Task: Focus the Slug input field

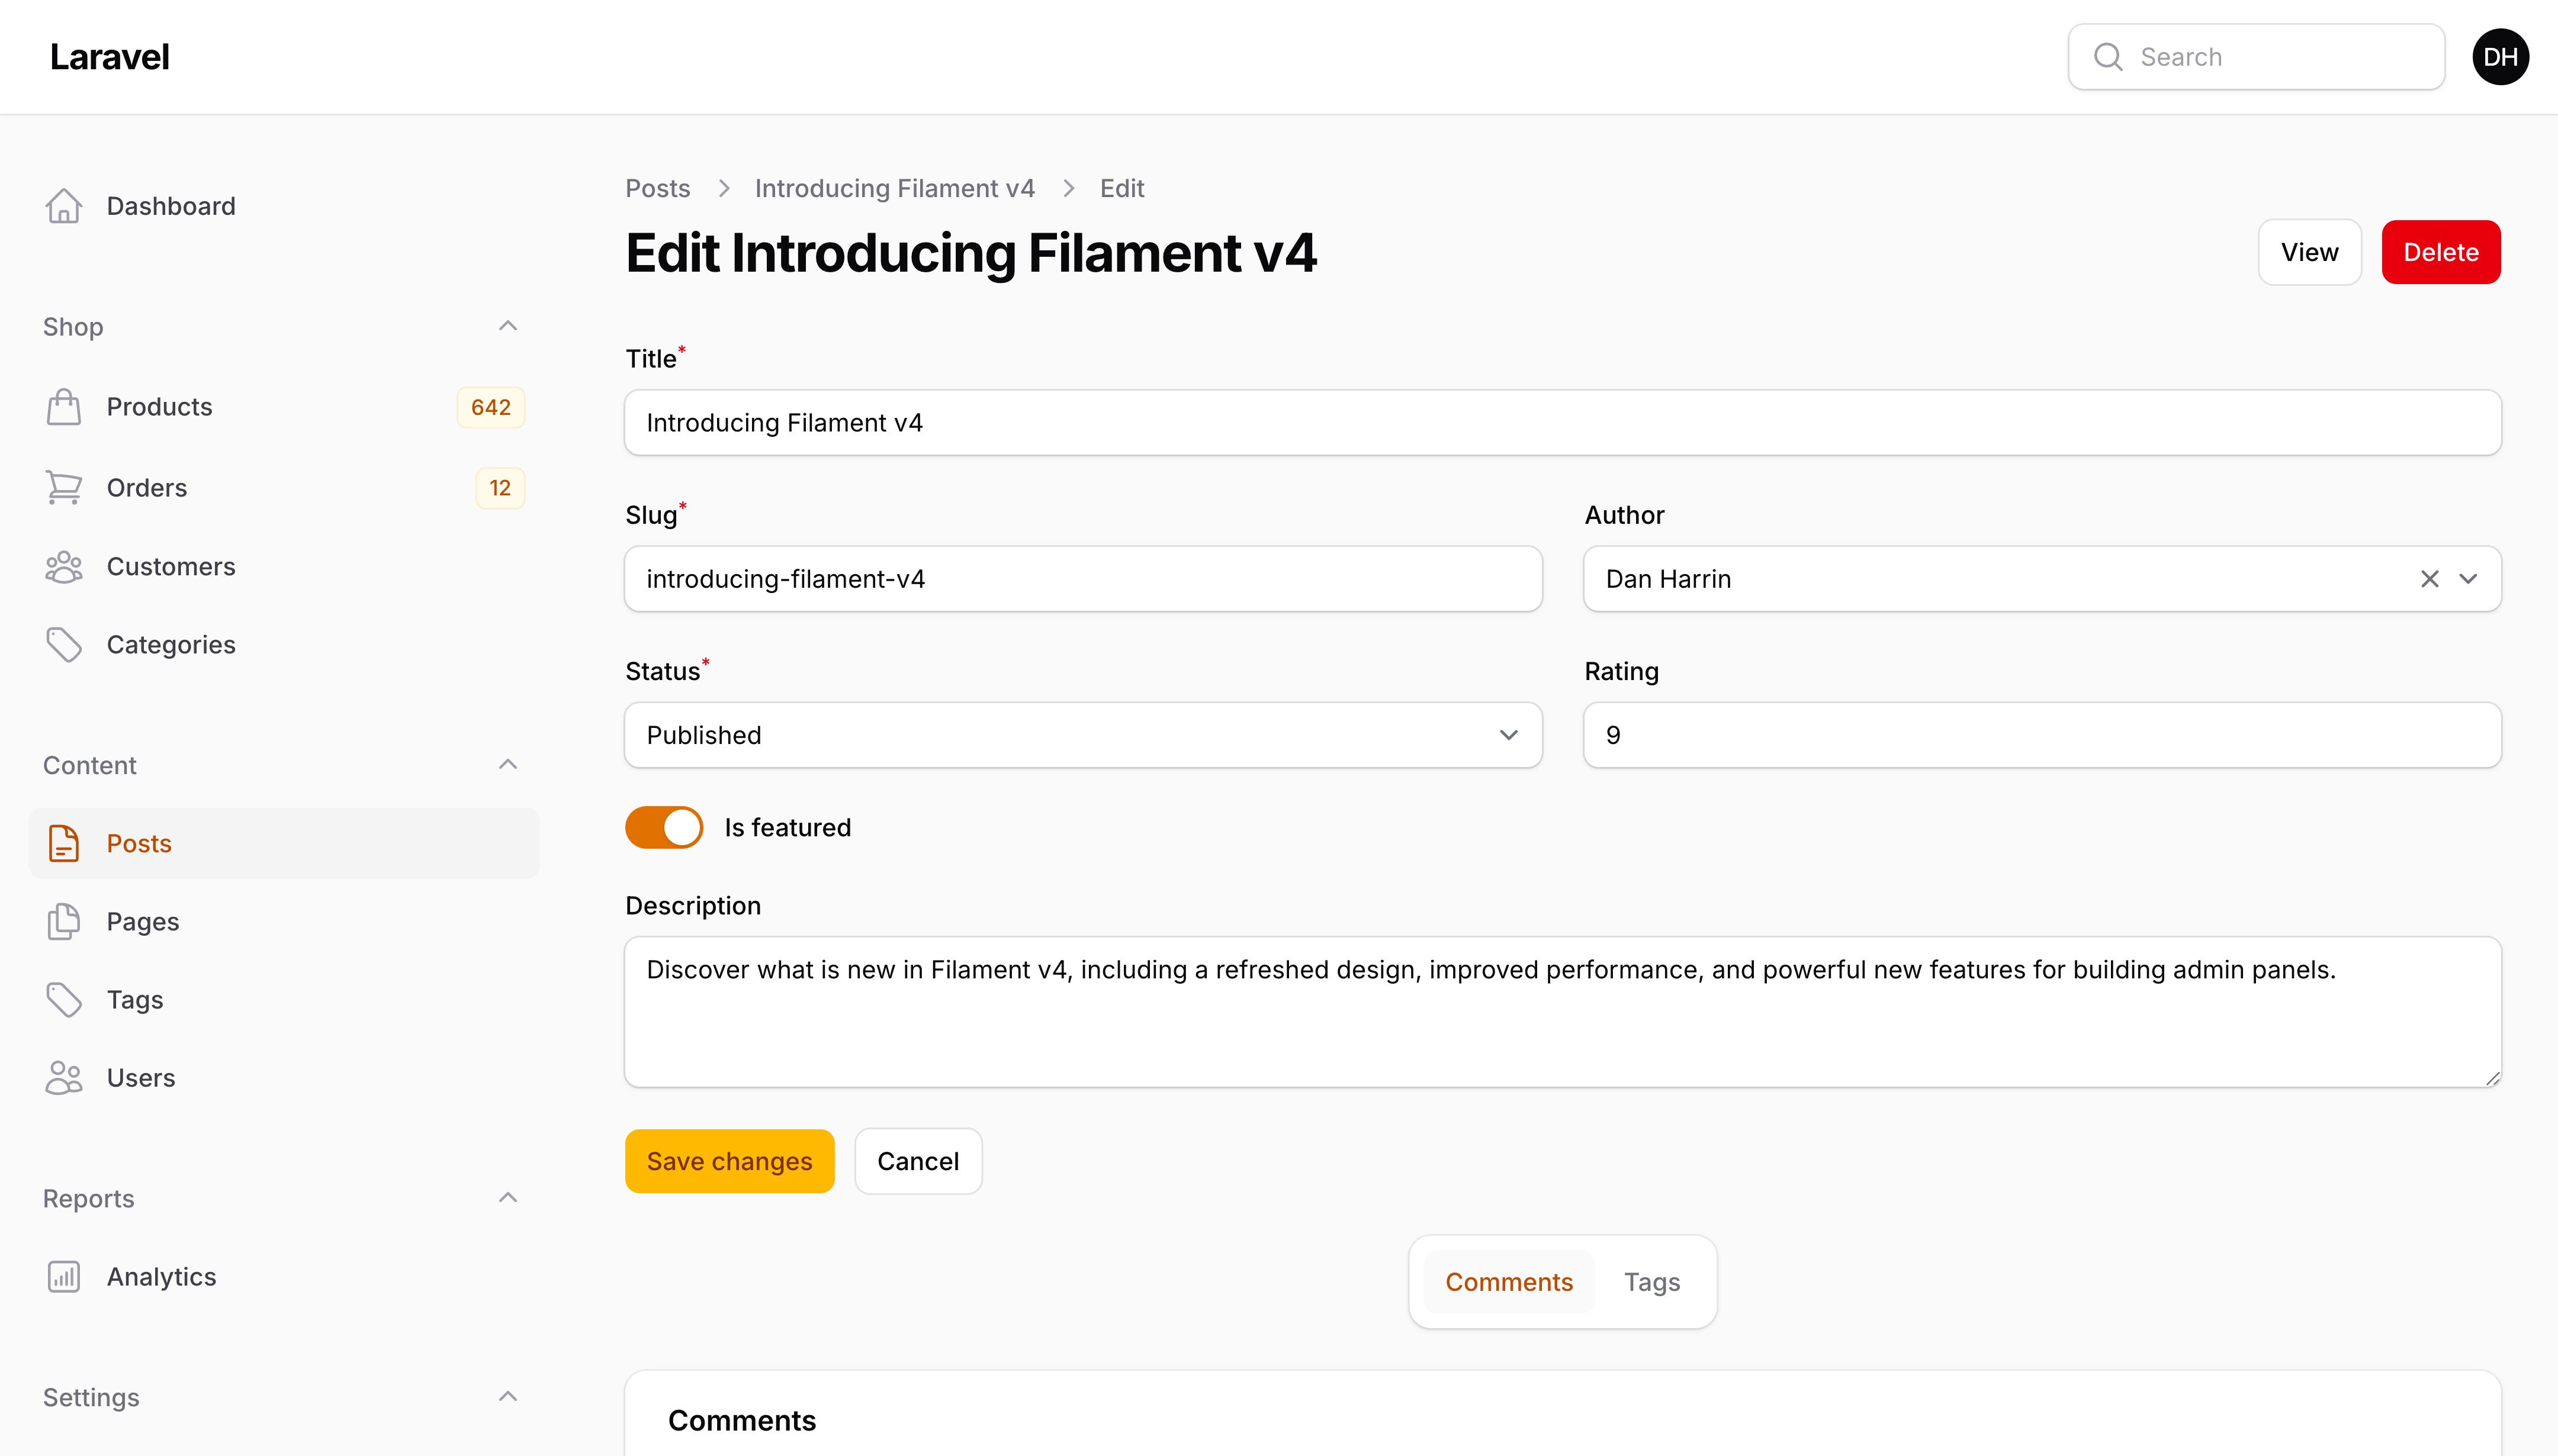Action: coord(1084,579)
